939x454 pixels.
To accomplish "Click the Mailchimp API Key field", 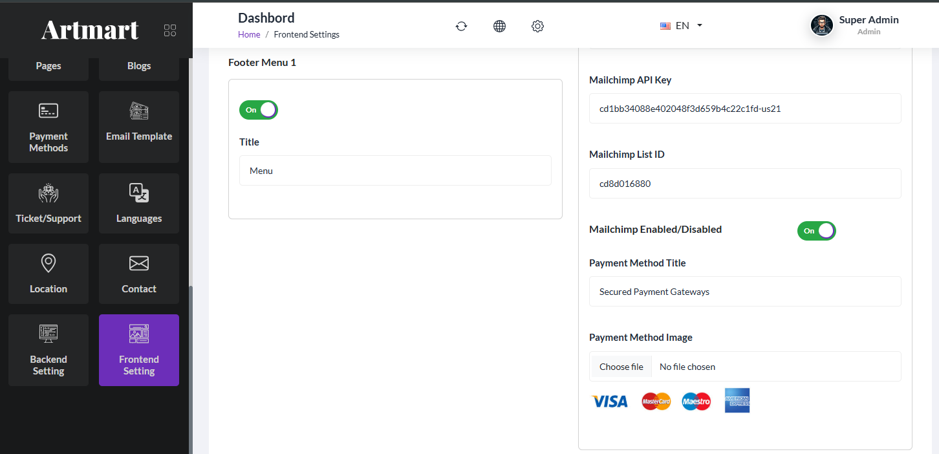I will [745, 109].
